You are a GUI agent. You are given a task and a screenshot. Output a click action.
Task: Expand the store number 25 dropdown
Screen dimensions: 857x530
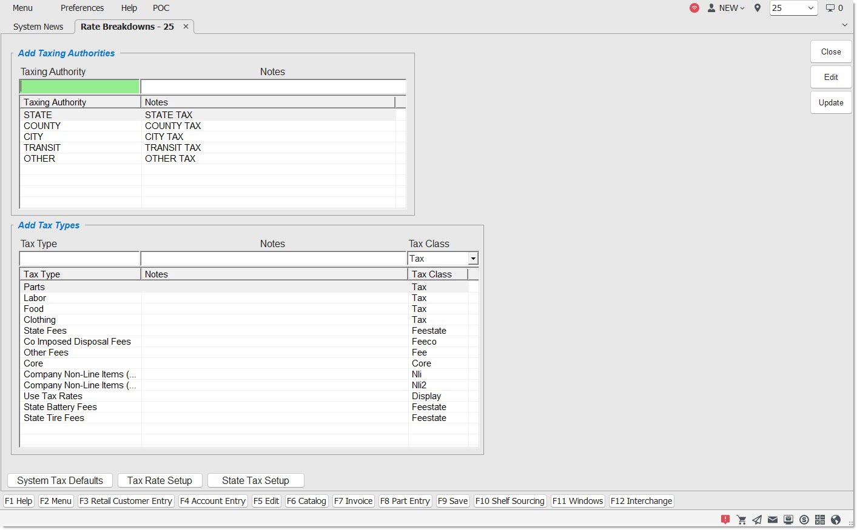pos(810,8)
